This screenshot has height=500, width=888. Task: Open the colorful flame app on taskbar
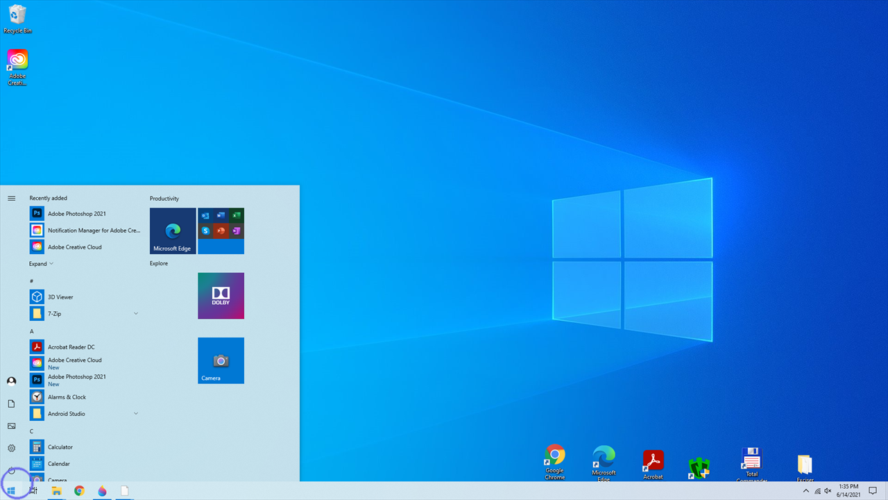(x=102, y=491)
